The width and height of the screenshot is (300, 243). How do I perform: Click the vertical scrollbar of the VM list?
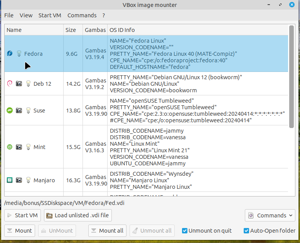click(292, 77)
